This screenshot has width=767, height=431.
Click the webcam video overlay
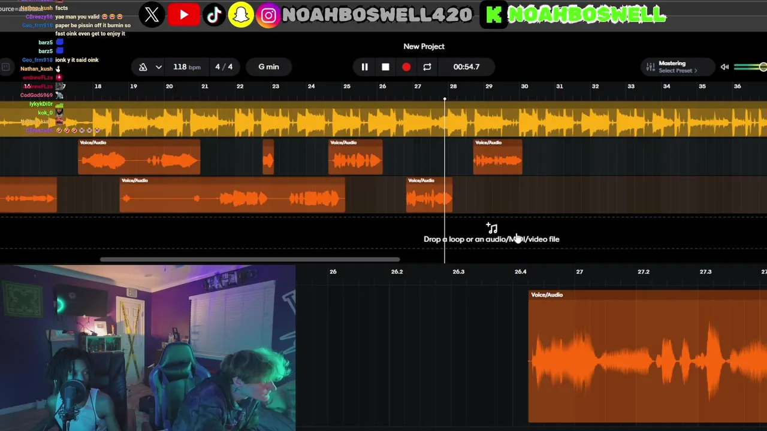(x=148, y=348)
